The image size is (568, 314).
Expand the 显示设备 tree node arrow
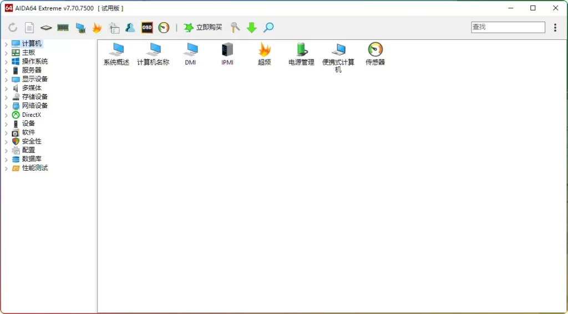point(6,80)
